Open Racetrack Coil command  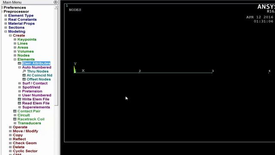point(31,119)
